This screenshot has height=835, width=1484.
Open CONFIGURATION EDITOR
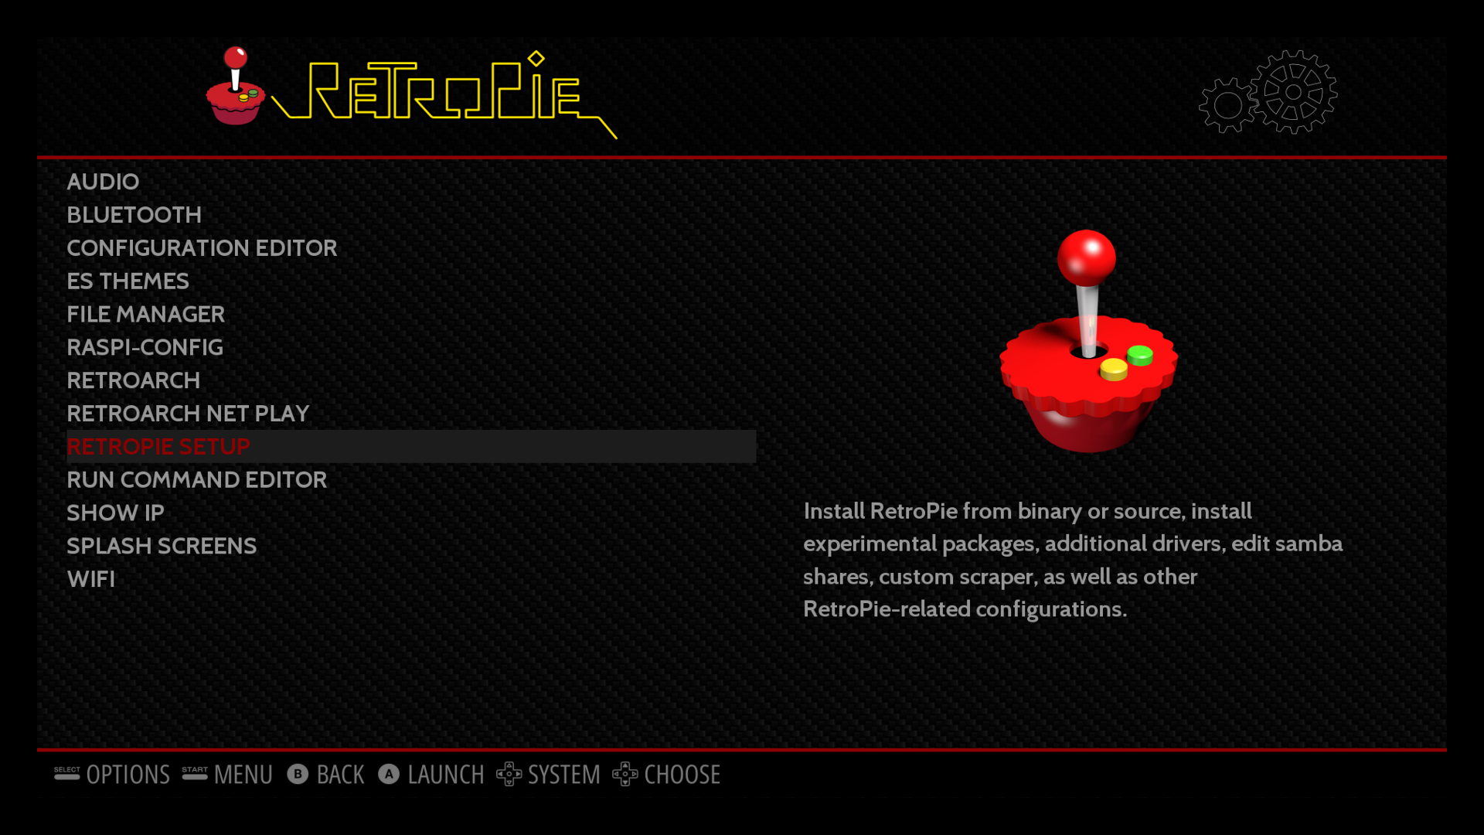click(202, 247)
